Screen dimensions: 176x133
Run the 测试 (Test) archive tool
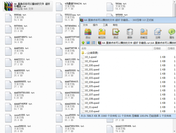pyautogui.click(x=116, y=33)
